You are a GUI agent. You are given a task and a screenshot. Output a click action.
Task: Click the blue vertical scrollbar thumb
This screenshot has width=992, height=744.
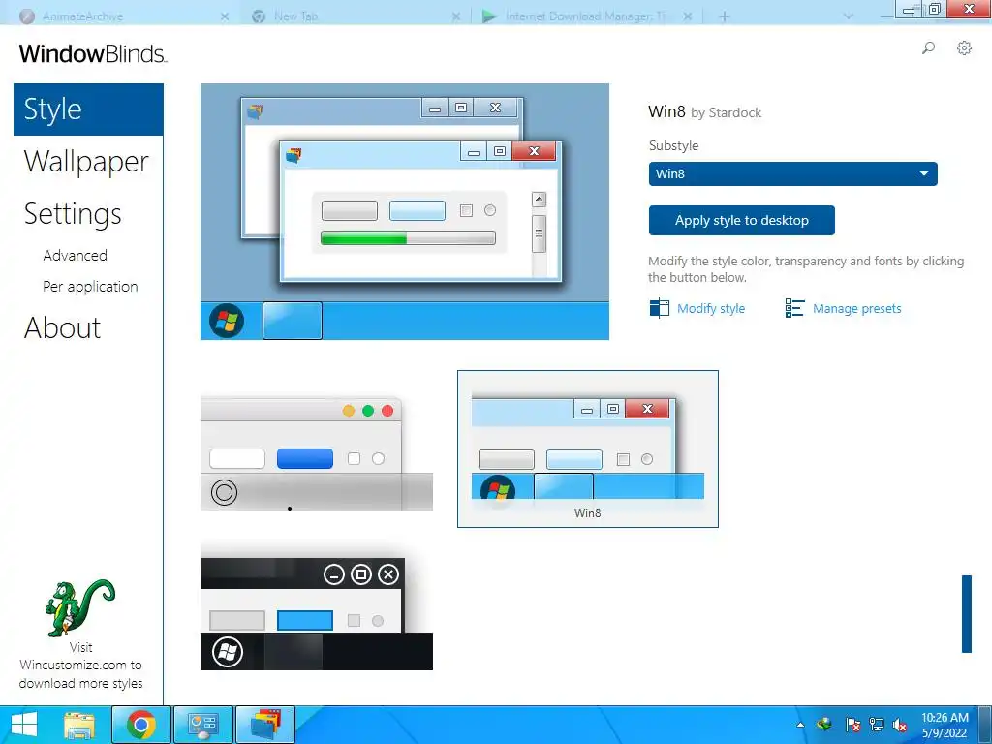(967, 613)
